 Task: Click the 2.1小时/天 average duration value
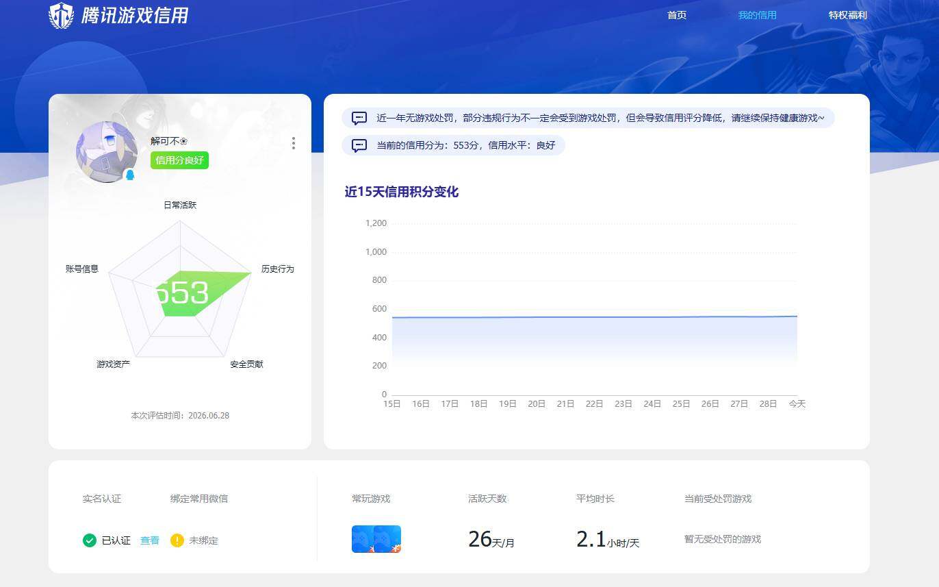[x=608, y=540]
